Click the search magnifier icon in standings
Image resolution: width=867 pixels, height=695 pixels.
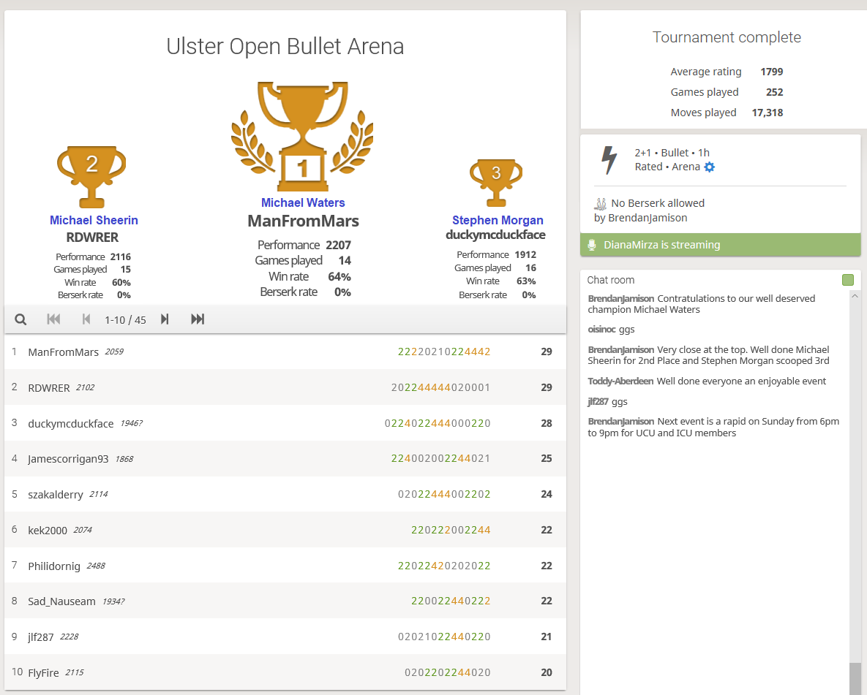tap(20, 319)
